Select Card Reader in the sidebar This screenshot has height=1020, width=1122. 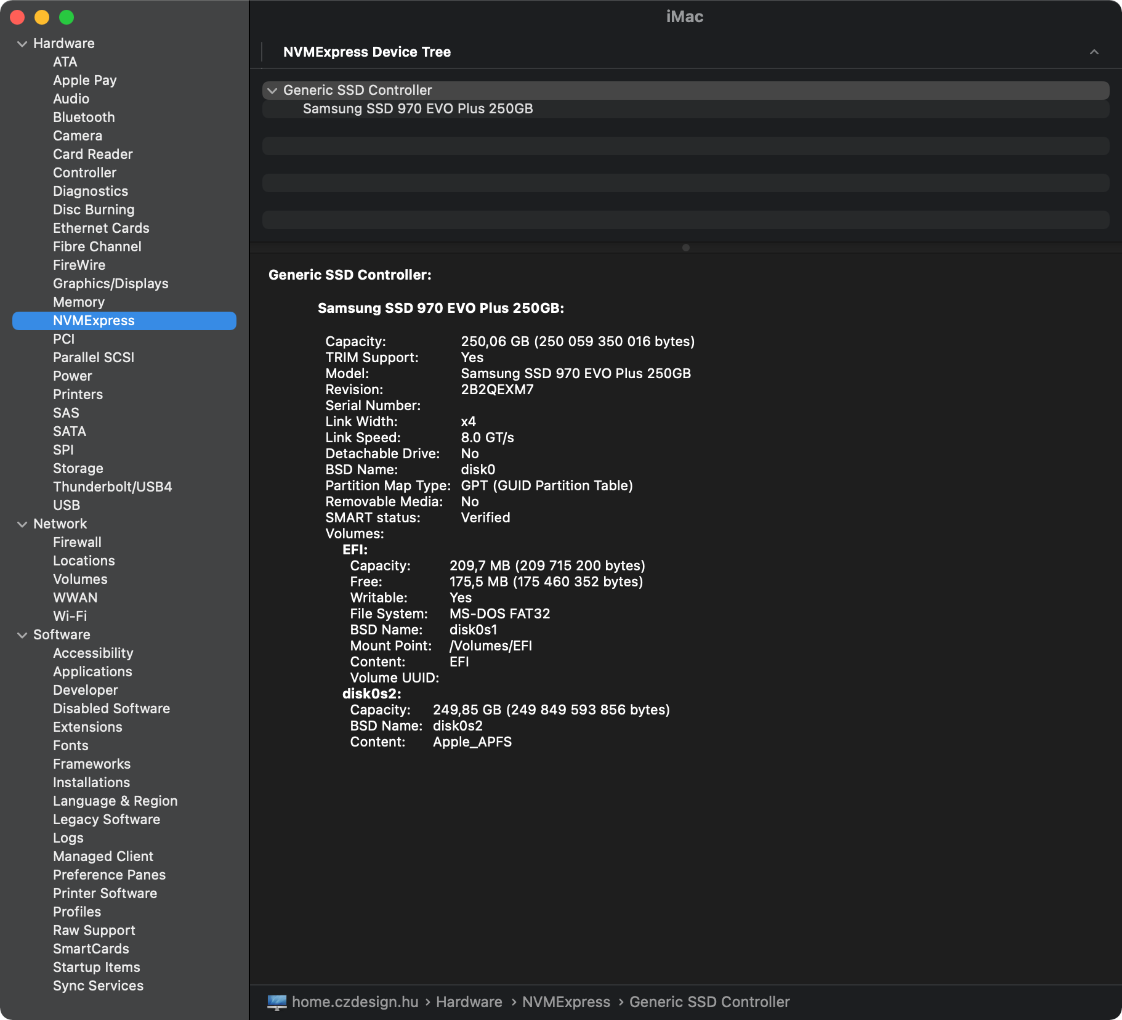pyautogui.click(x=93, y=155)
